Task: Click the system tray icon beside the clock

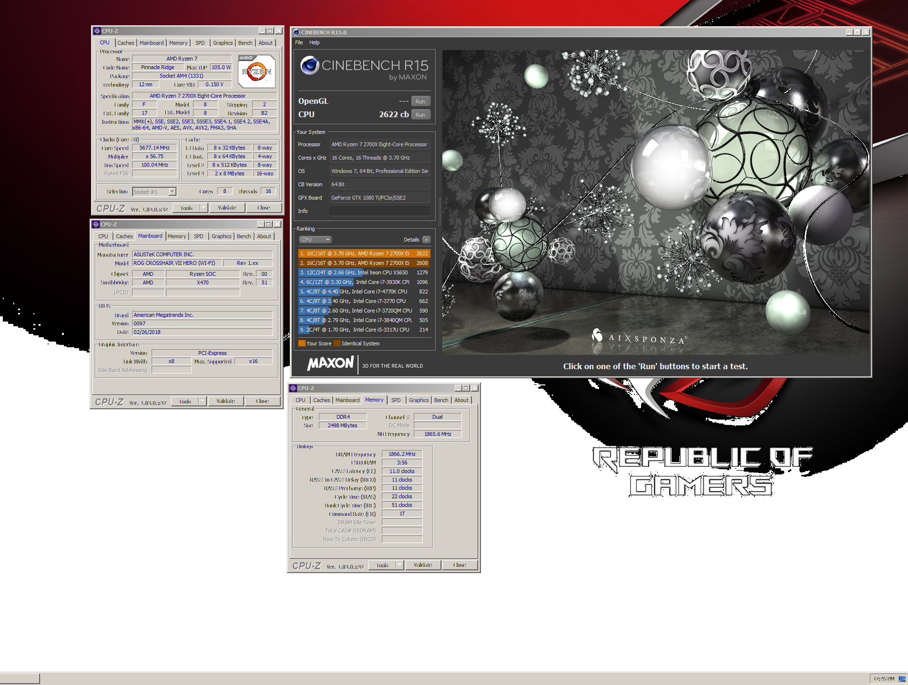Action: pos(902,679)
